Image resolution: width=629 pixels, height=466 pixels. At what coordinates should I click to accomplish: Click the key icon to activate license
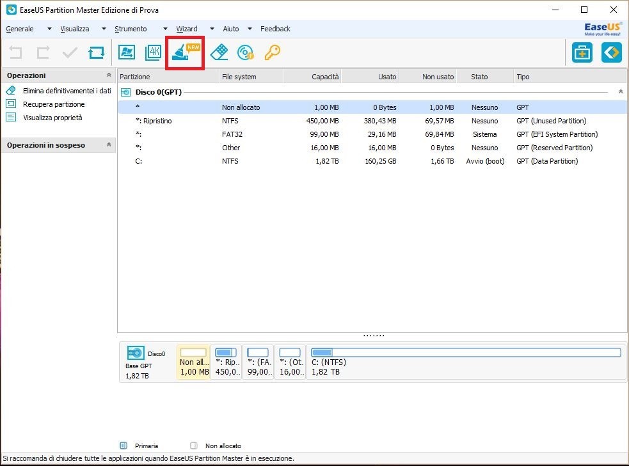(x=272, y=52)
